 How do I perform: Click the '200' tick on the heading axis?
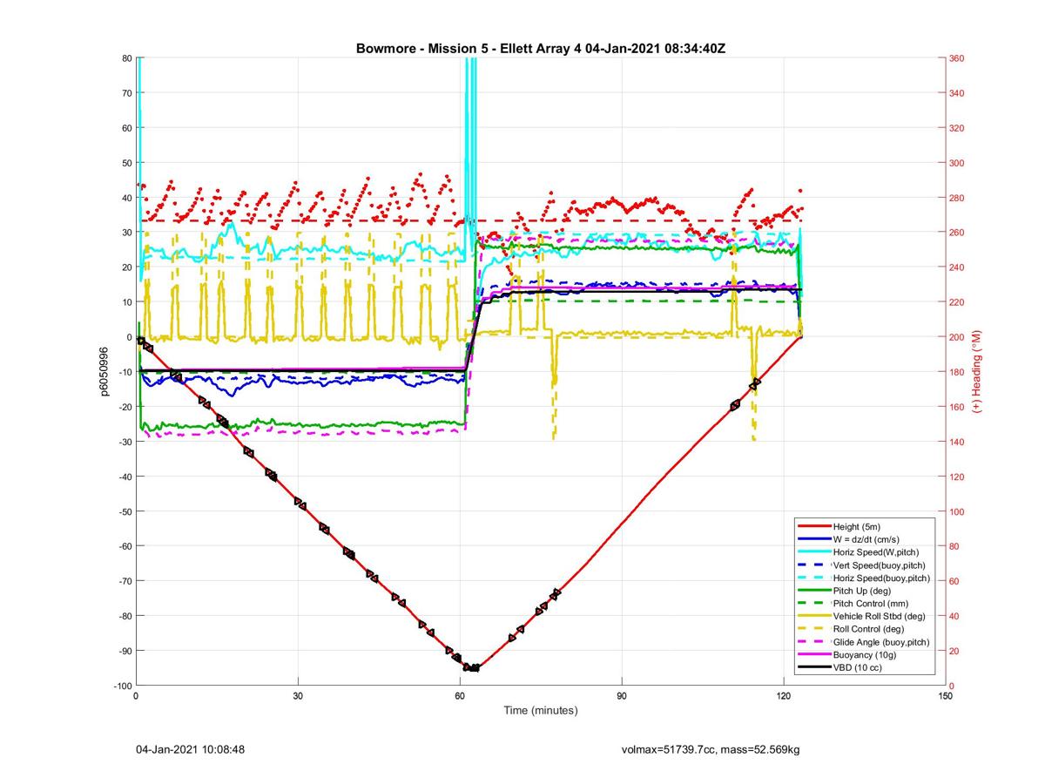[957, 337]
